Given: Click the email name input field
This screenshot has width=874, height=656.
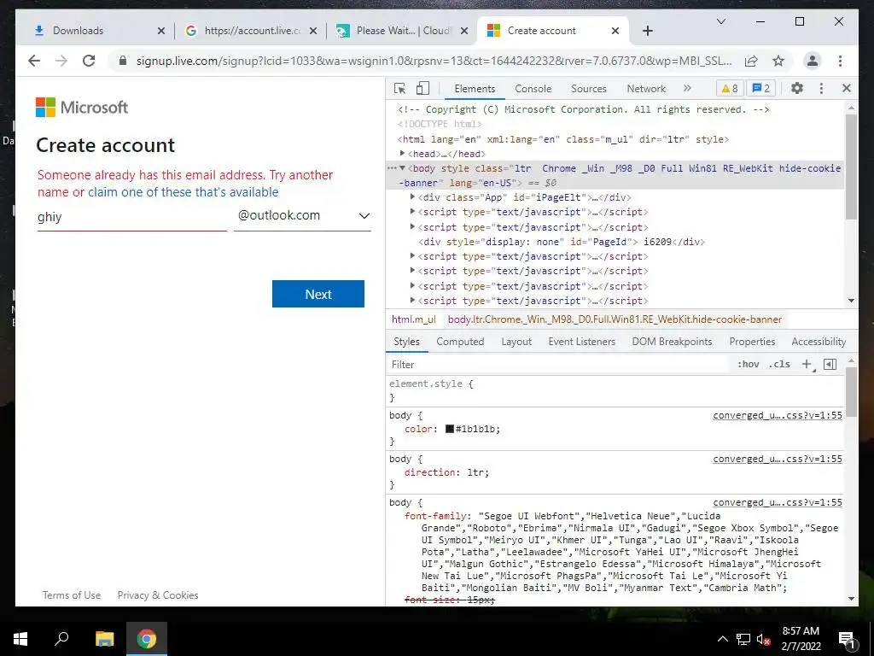Looking at the screenshot, I should (x=132, y=217).
